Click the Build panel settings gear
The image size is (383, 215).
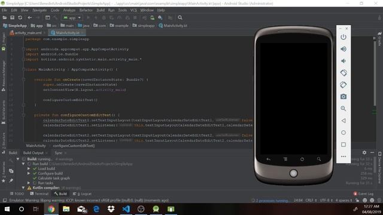pos(364,153)
